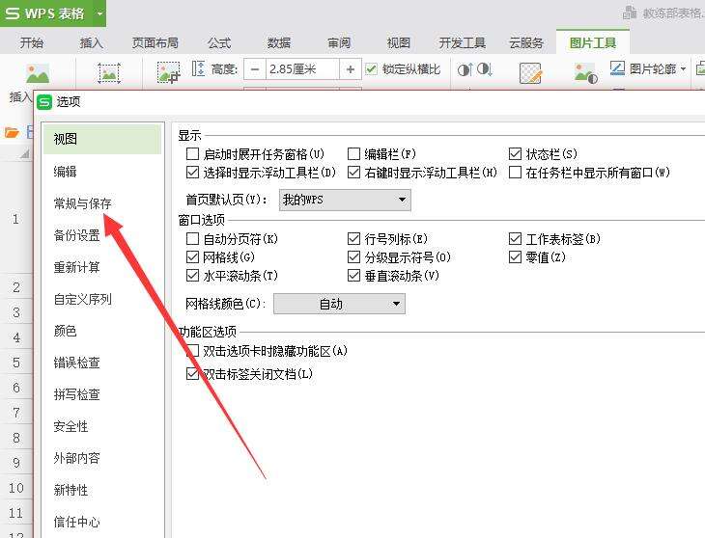
Task: Open the WPS 表格 application menu arrow
Action: [99, 13]
